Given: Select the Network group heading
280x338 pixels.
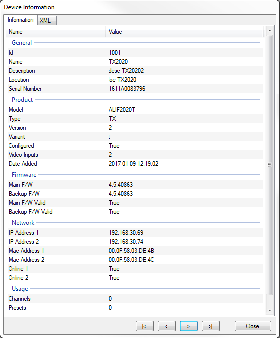Looking at the screenshot, I should pos(23,223).
